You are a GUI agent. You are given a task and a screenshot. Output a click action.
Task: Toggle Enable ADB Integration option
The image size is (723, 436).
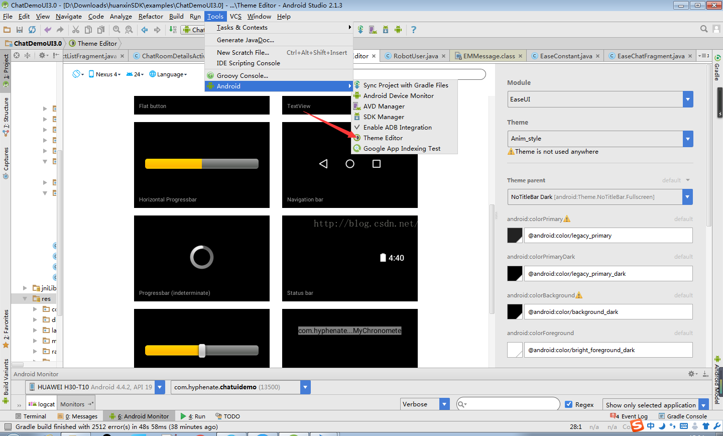click(405, 128)
